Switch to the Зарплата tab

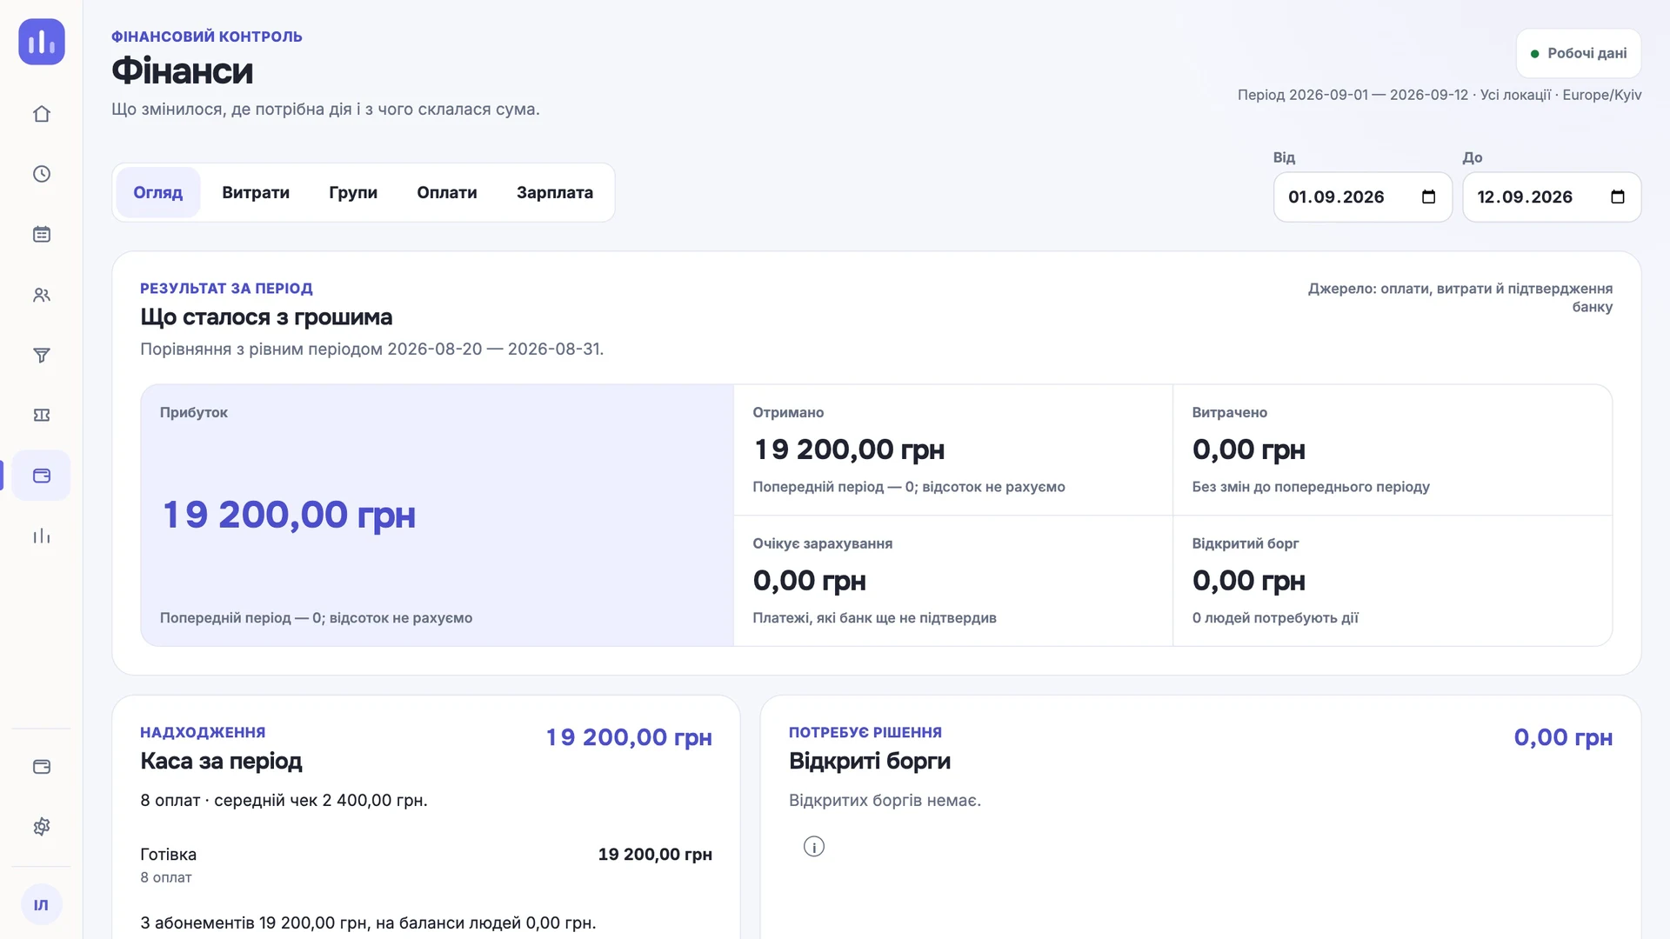coord(555,192)
